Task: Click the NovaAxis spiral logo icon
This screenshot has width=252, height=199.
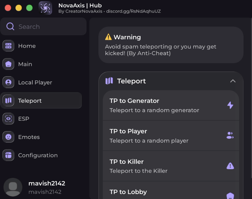Action: 45,8
